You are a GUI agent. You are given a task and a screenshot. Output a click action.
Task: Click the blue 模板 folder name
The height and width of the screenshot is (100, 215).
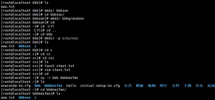point(140,86)
